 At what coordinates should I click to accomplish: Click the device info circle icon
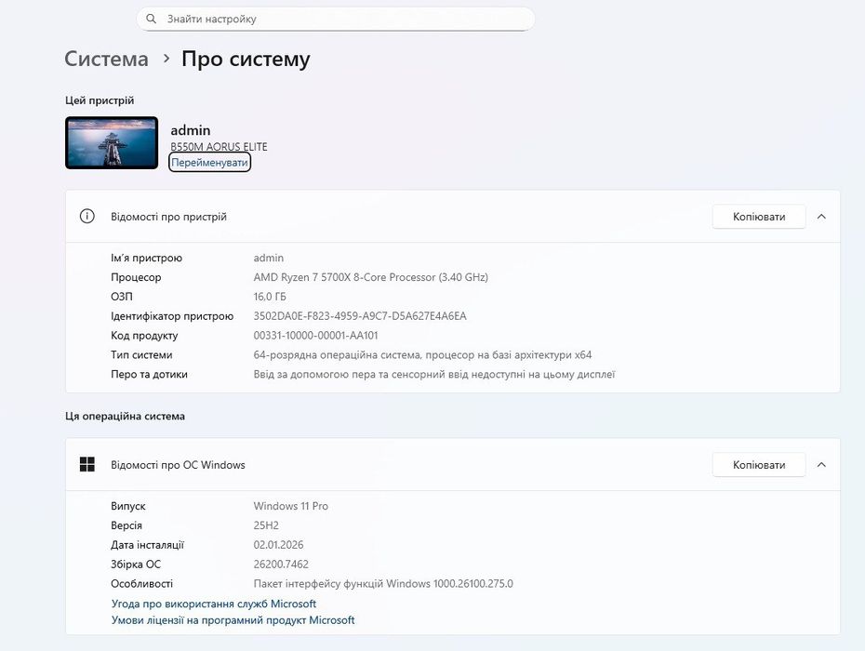click(x=87, y=217)
